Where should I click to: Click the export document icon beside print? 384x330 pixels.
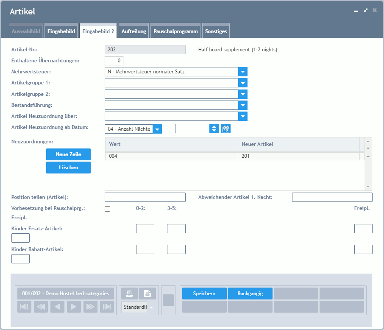(147, 294)
